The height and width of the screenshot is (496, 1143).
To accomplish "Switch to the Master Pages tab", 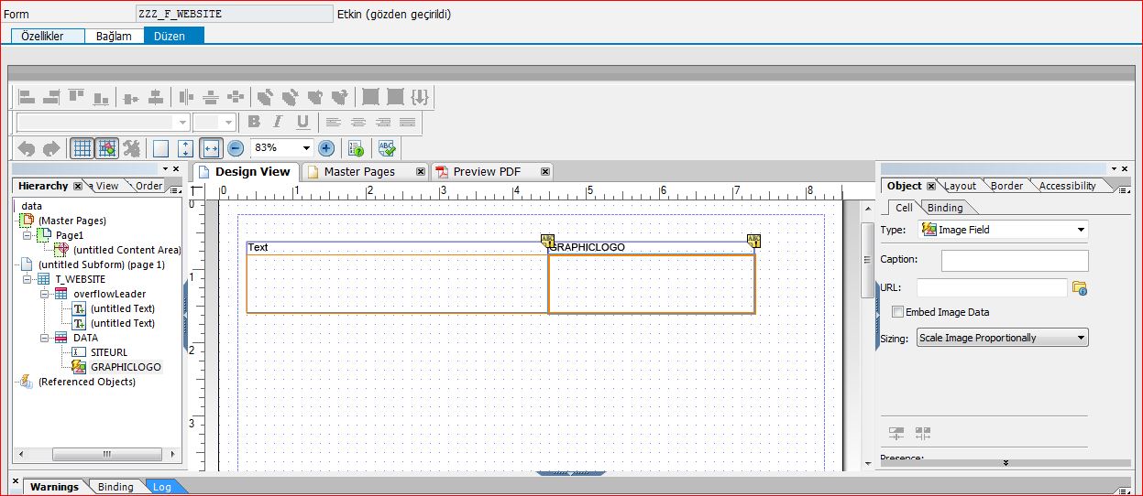I will click(358, 171).
